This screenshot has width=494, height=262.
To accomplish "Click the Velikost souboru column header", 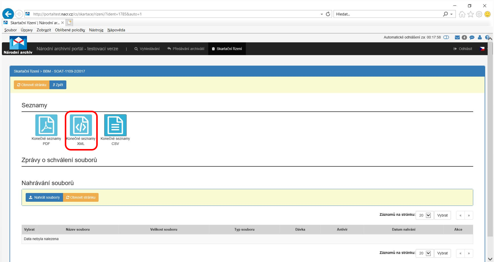I will pyautogui.click(x=164, y=229).
